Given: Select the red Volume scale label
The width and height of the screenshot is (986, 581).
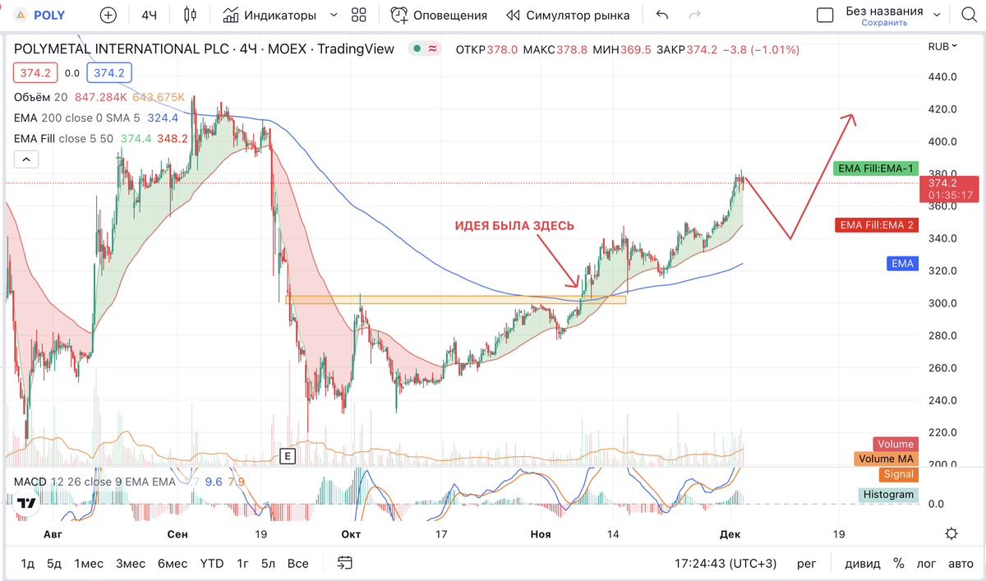Looking at the screenshot, I should 896,445.
